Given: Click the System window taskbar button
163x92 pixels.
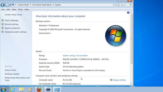Looking at the screenshot, I should (x=57, y=89).
